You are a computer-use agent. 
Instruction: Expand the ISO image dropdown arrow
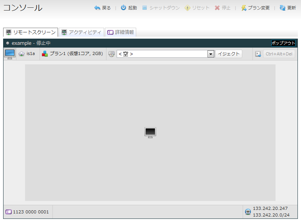211,54
